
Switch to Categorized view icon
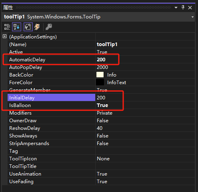[7, 27]
